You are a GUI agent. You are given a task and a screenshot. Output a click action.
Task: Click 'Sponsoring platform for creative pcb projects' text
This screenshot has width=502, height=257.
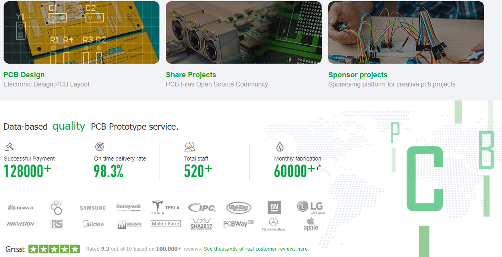click(x=392, y=84)
